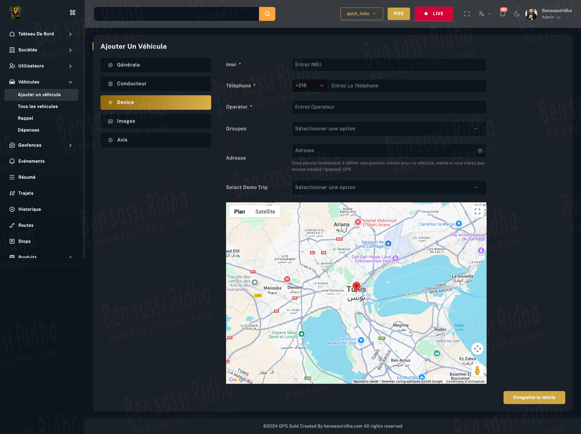Open the quick_links dropdown
581x434 pixels.
click(x=361, y=14)
